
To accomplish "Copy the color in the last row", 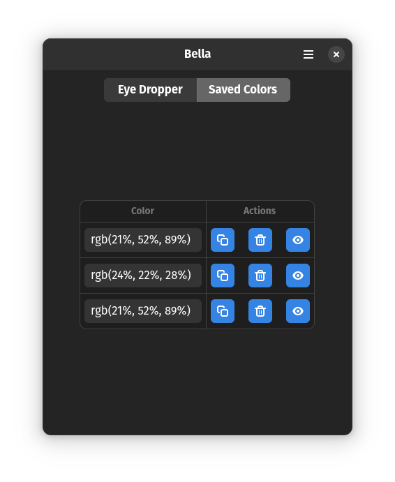I will click(x=223, y=311).
